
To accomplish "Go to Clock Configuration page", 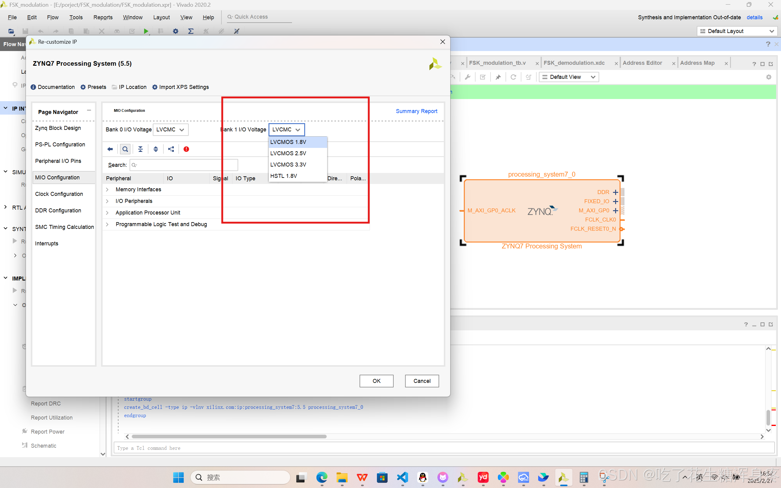I will [x=59, y=194].
